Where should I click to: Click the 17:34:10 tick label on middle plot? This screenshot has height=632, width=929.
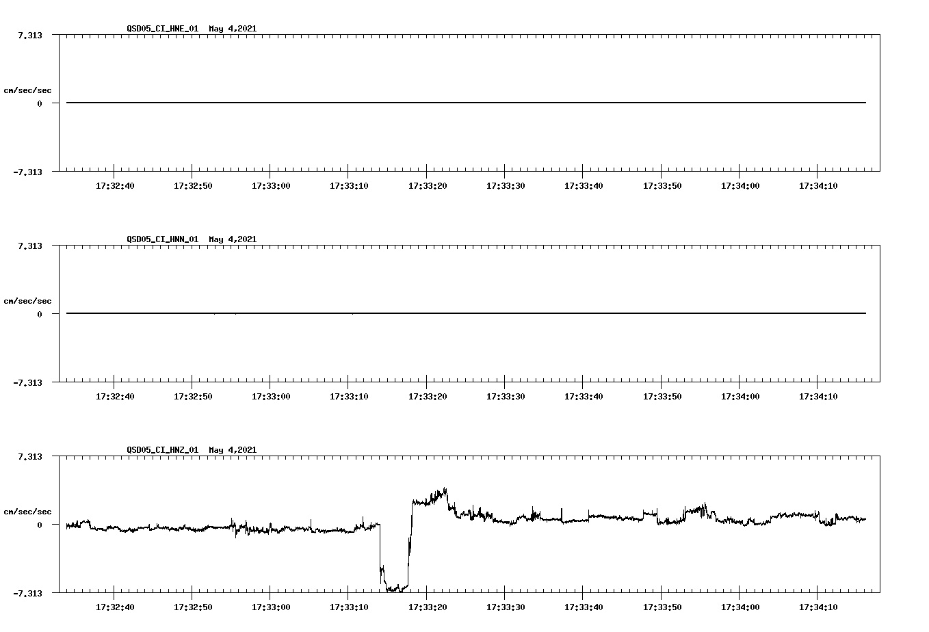point(818,395)
